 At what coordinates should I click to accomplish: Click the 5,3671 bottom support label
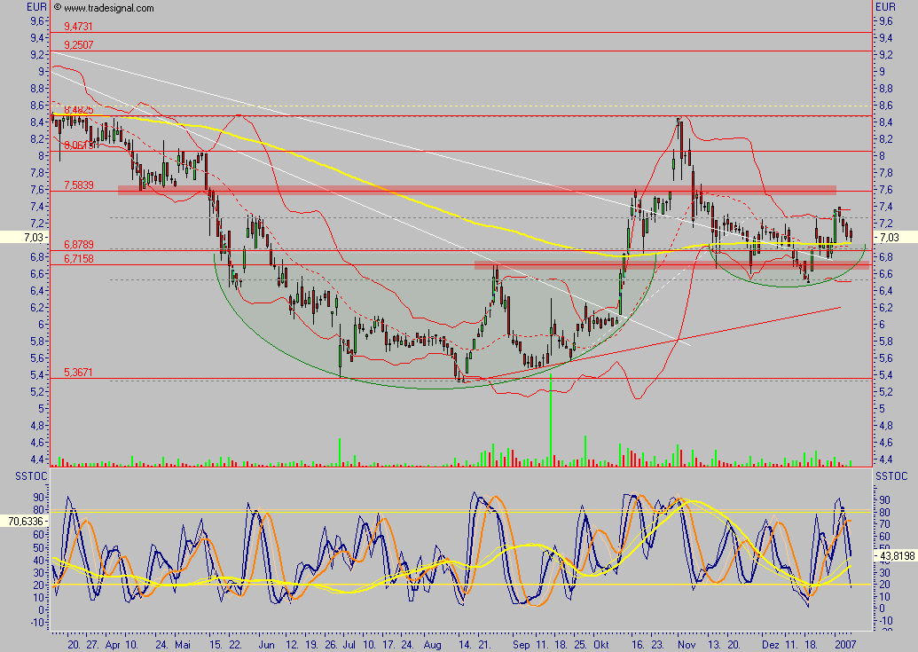coord(78,373)
